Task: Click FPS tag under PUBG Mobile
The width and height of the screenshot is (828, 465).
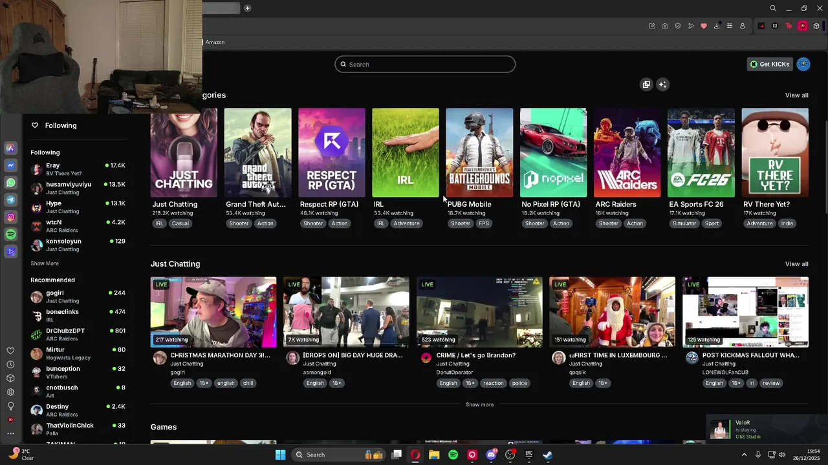Action: [x=484, y=223]
